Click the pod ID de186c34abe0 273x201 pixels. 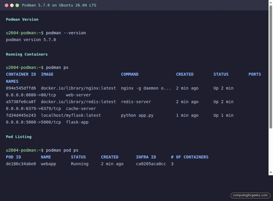point(21,164)
